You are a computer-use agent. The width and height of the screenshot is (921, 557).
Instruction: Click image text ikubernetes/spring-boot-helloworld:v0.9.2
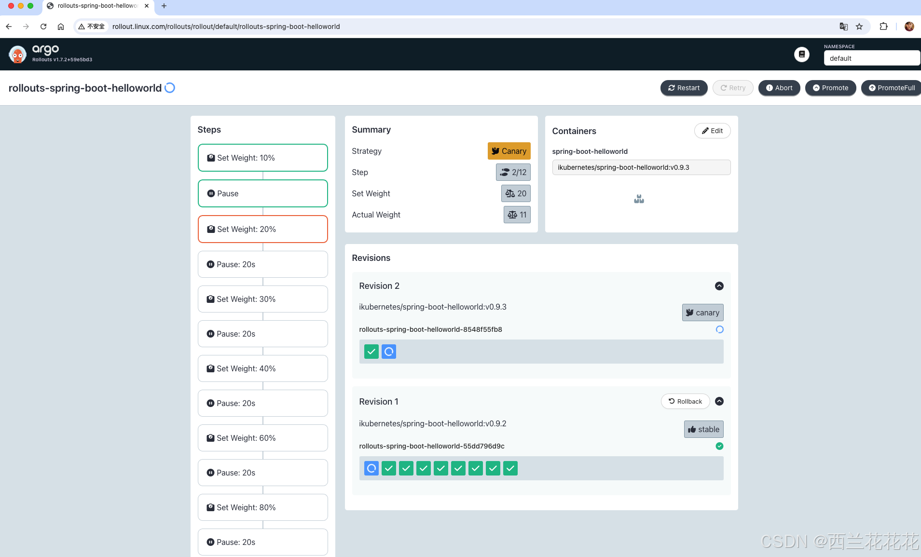coord(433,423)
